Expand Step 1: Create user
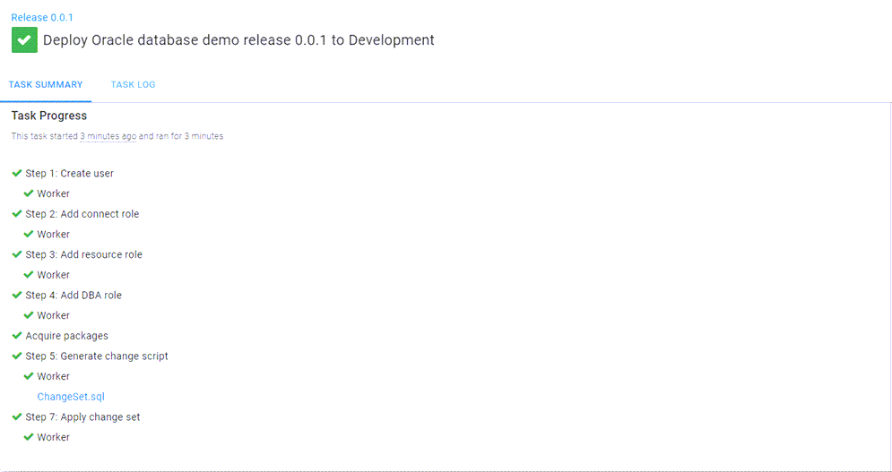Screen dimensions: 892x472 (x=69, y=174)
